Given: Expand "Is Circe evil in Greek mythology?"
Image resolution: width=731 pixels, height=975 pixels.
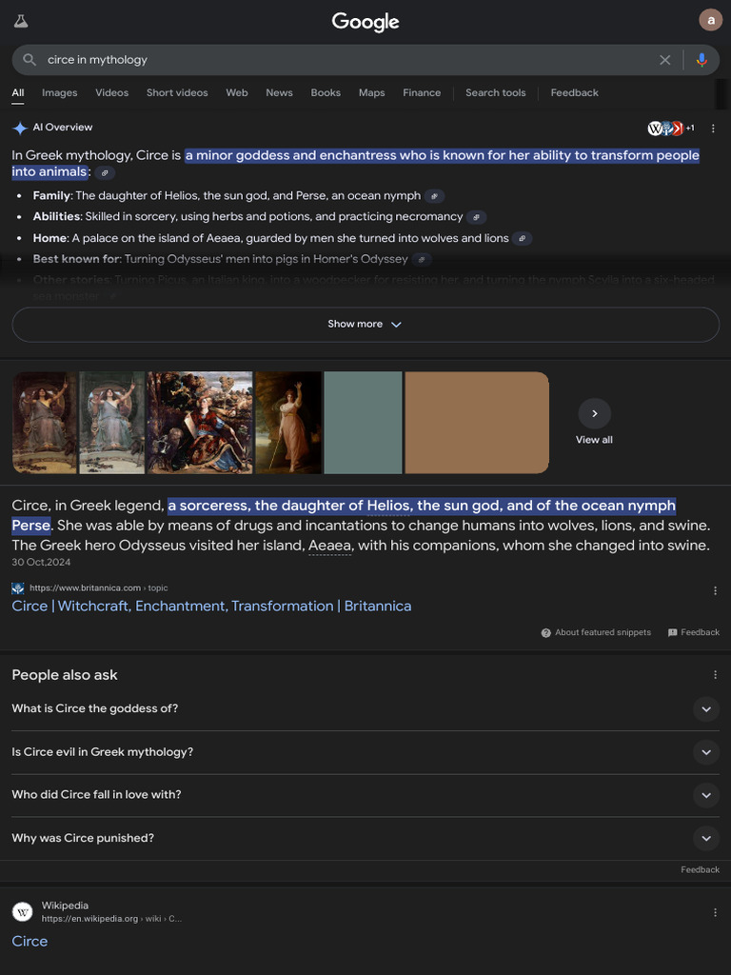Looking at the screenshot, I should 705,752.
